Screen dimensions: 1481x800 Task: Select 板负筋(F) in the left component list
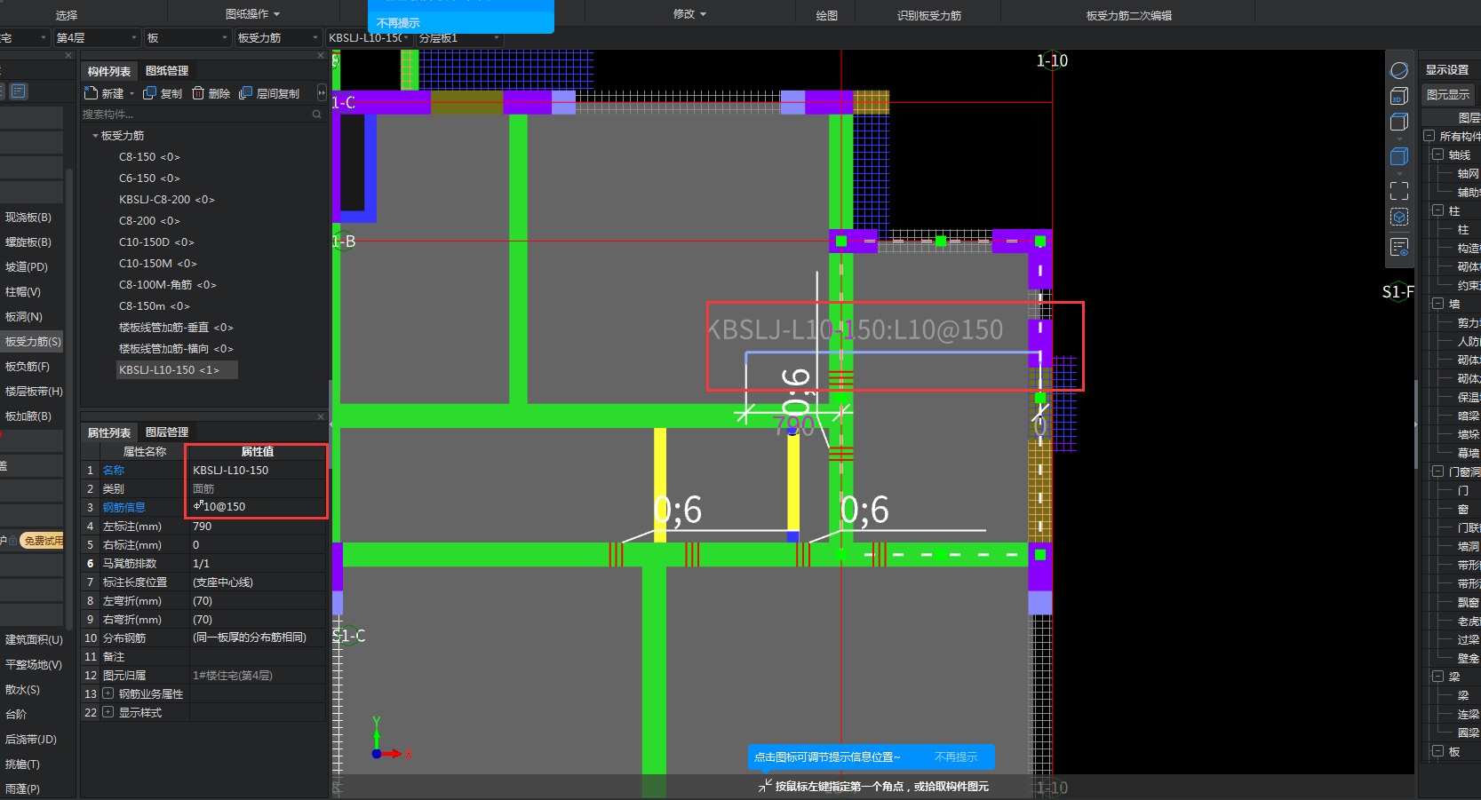(28, 366)
